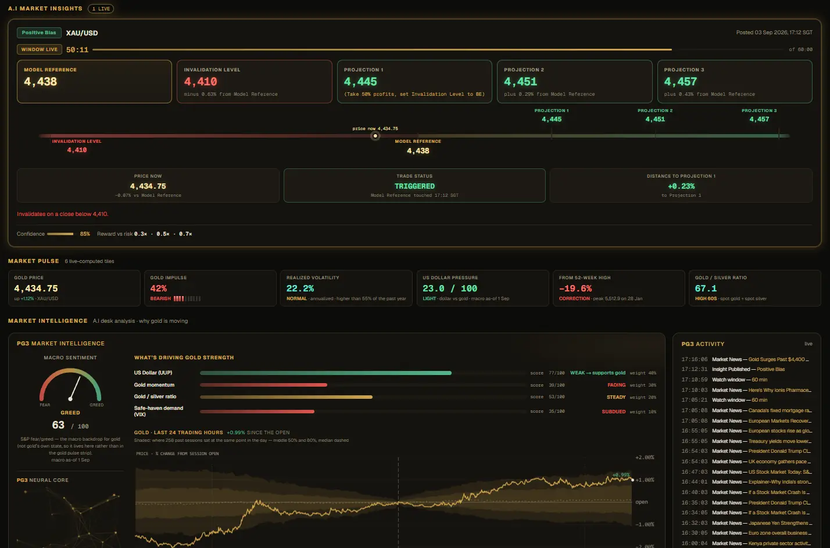Open the 17:10:59 Watch window entry

(747, 380)
